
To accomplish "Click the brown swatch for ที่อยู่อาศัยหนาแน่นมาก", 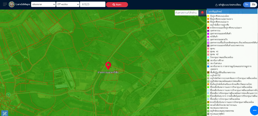I will [x=208, y=22].
